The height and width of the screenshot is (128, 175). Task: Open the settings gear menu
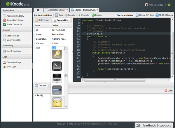click(x=169, y=5)
